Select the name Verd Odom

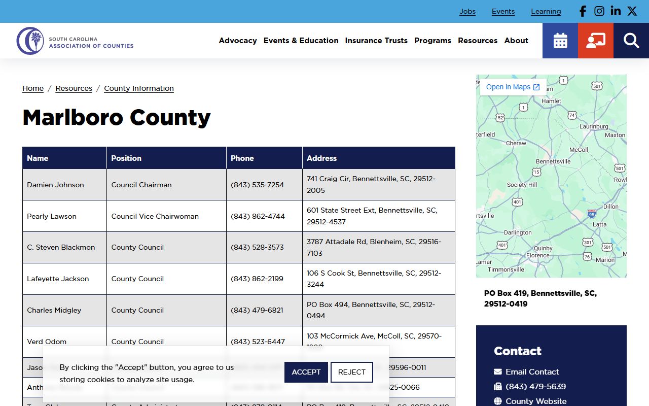[x=47, y=342]
